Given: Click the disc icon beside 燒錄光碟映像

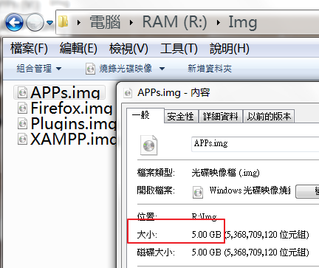Looking at the screenshot, I should pyautogui.click(x=90, y=69).
